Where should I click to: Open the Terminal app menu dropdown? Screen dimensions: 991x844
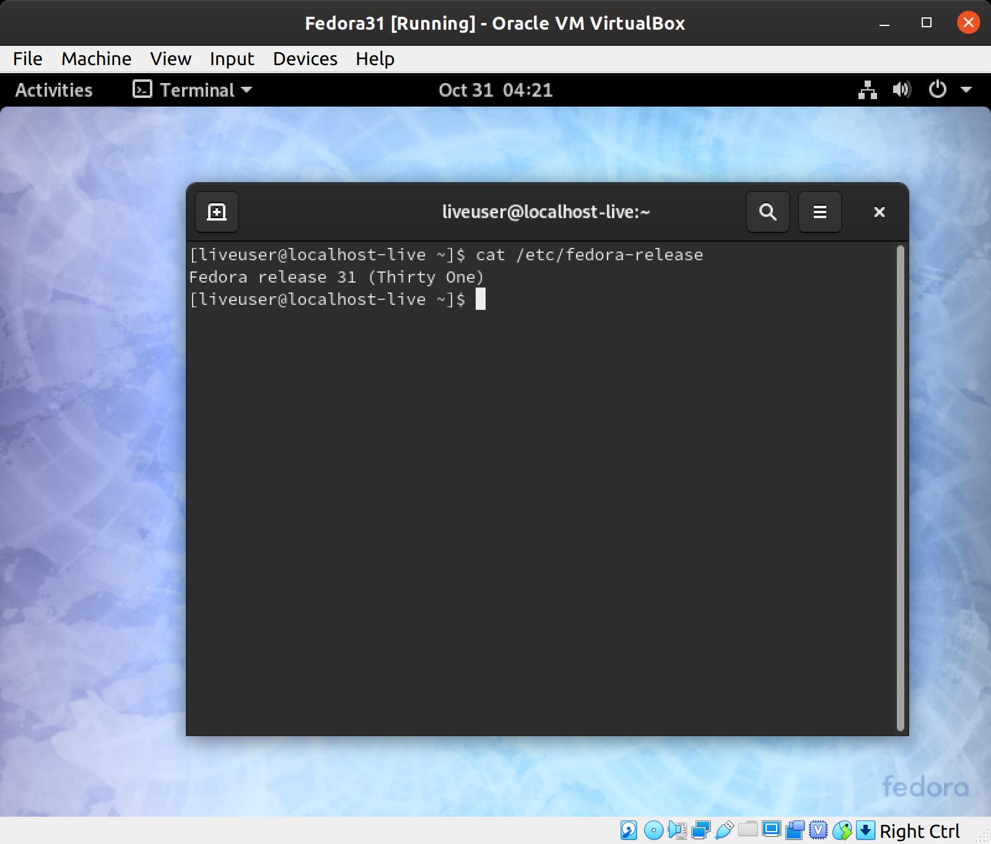coord(193,90)
